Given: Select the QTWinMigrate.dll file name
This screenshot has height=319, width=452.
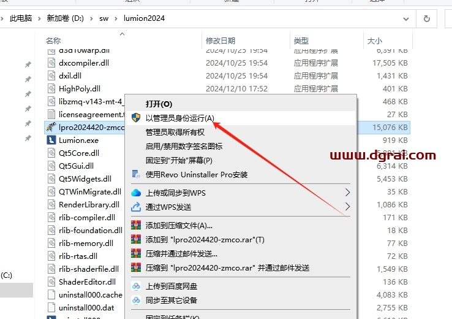Looking at the screenshot, I should pyautogui.click(x=90, y=191).
